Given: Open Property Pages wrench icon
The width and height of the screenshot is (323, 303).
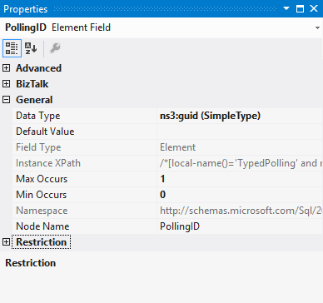Looking at the screenshot, I should click(x=55, y=48).
